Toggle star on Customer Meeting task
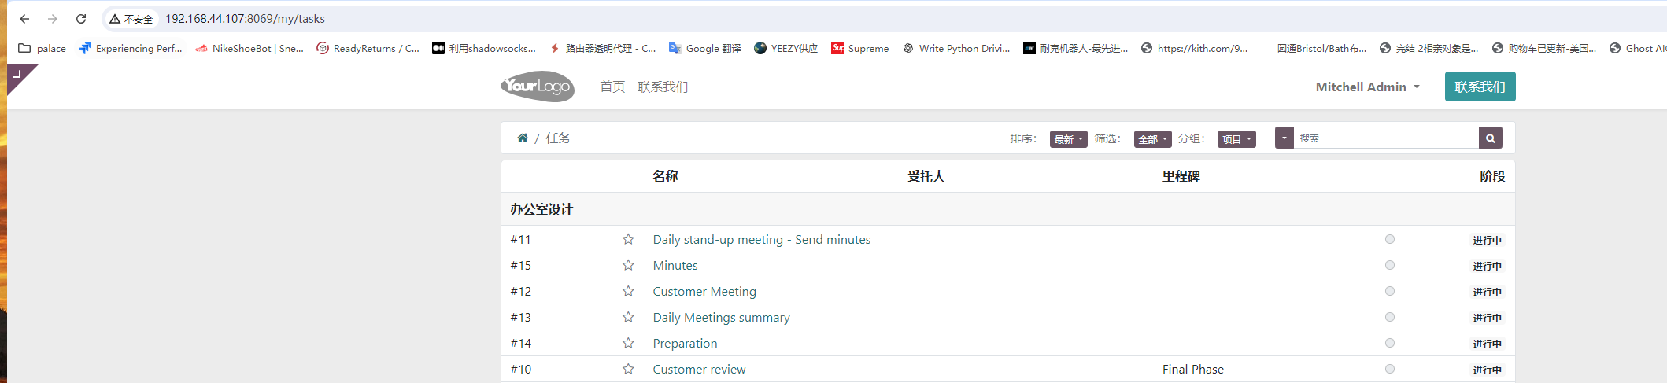 coord(628,291)
